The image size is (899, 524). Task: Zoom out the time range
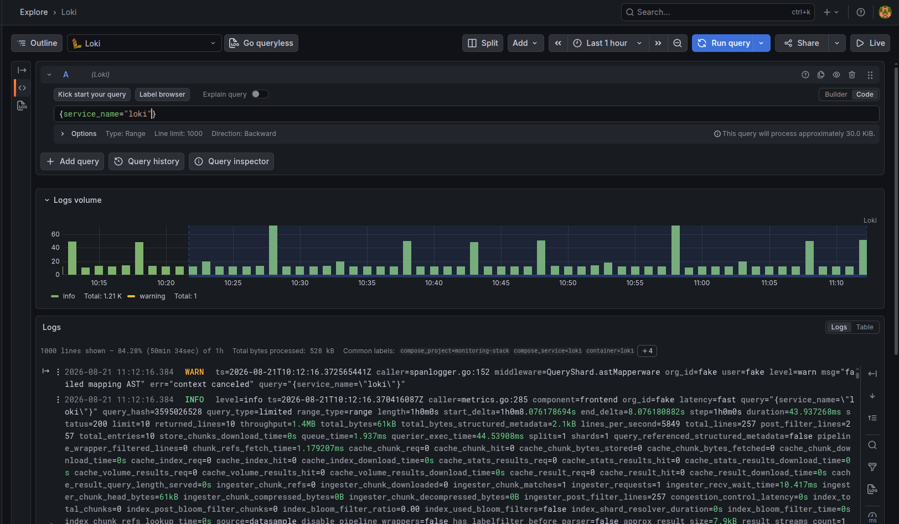click(678, 43)
